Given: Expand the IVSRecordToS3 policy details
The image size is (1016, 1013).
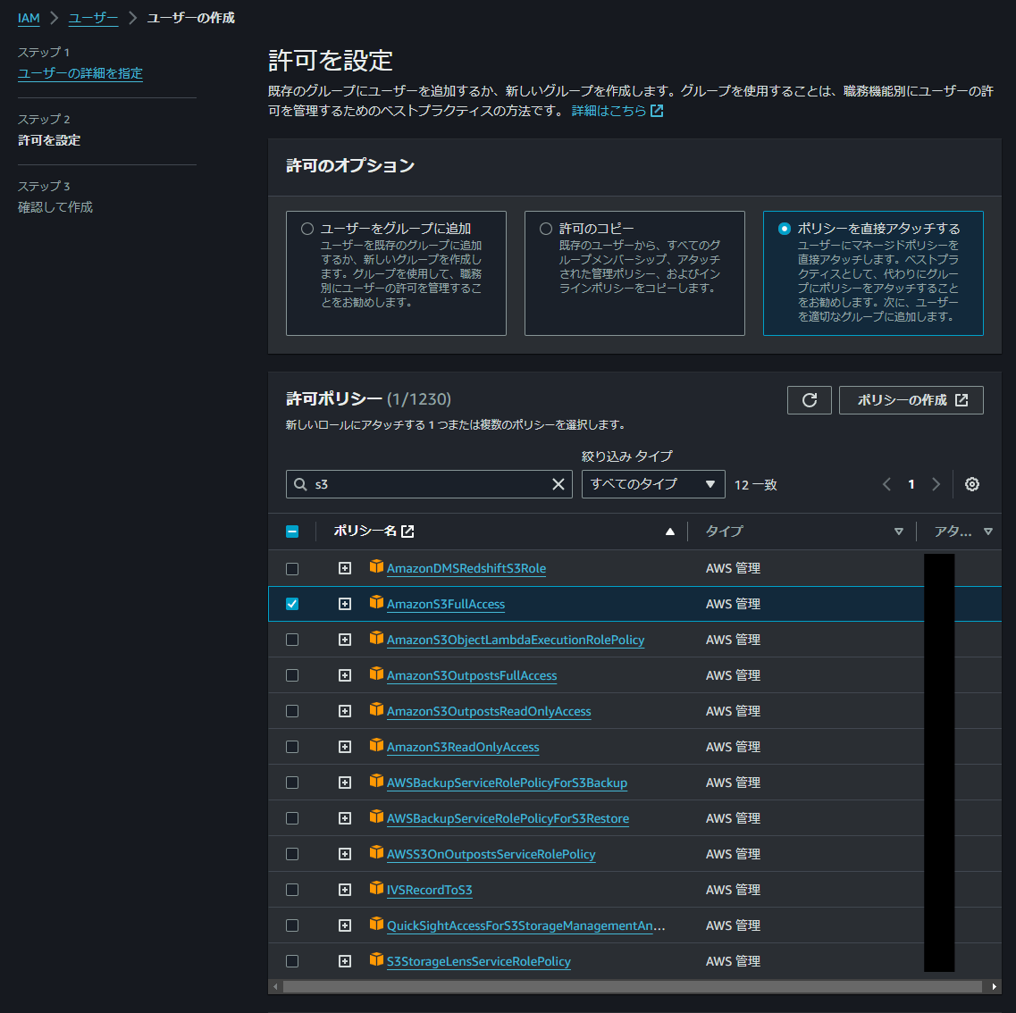Looking at the screenshot, I should point(345,890).
